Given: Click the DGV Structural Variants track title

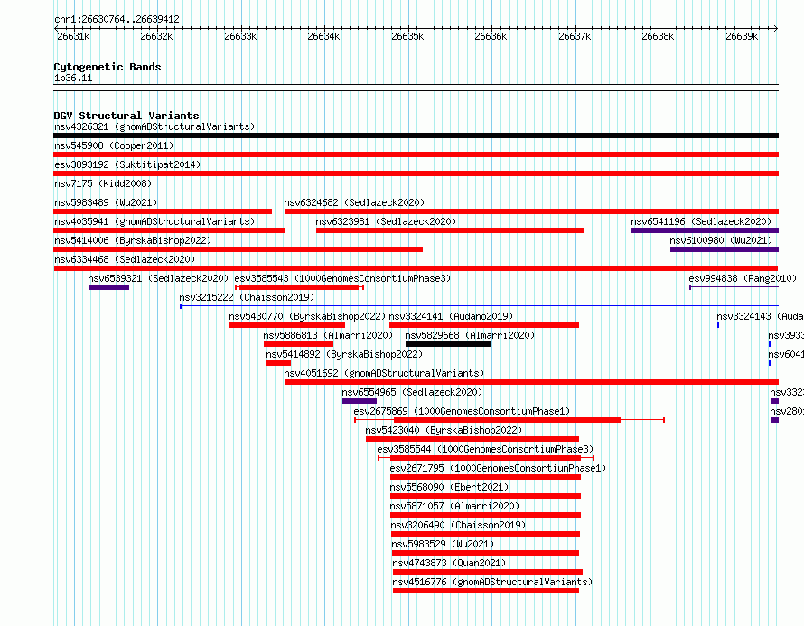Looking at the screenshot, I should [x=126, y=116].
